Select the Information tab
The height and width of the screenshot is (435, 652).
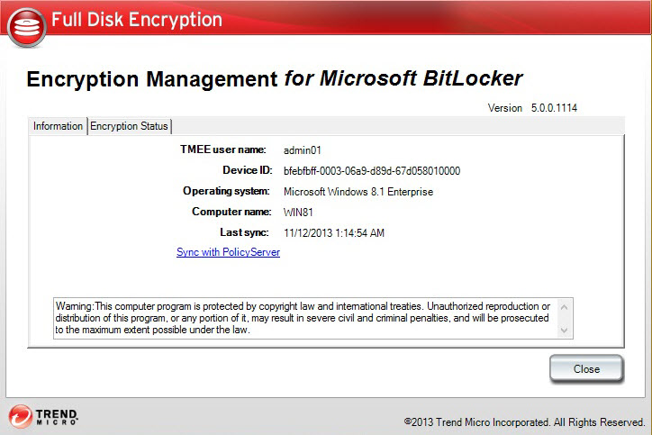(x=58, y=126)
